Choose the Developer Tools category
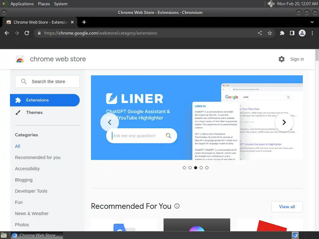This screenshot has width=319, height=239. tap(31, 191)
